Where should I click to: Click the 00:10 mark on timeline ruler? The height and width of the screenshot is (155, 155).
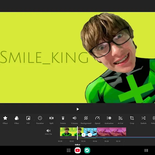pos(118,141)
